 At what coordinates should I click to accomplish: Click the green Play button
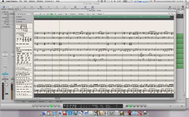[51, 106]
